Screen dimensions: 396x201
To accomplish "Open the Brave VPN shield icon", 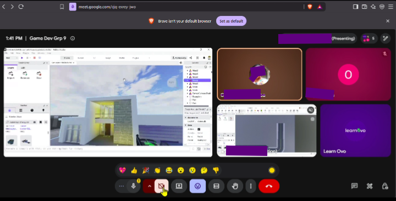I will click(382, 7).
